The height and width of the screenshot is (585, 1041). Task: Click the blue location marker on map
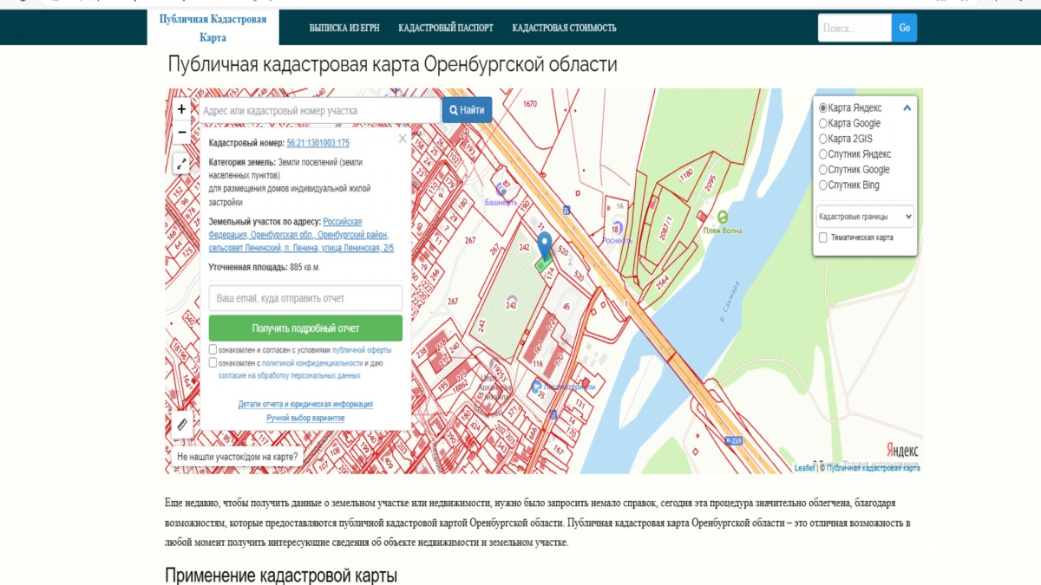coord(545,246)
